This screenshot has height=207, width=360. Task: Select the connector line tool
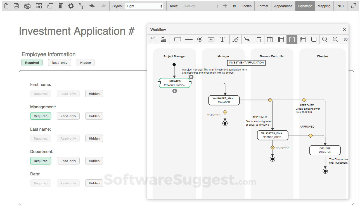tap(189, 39)
